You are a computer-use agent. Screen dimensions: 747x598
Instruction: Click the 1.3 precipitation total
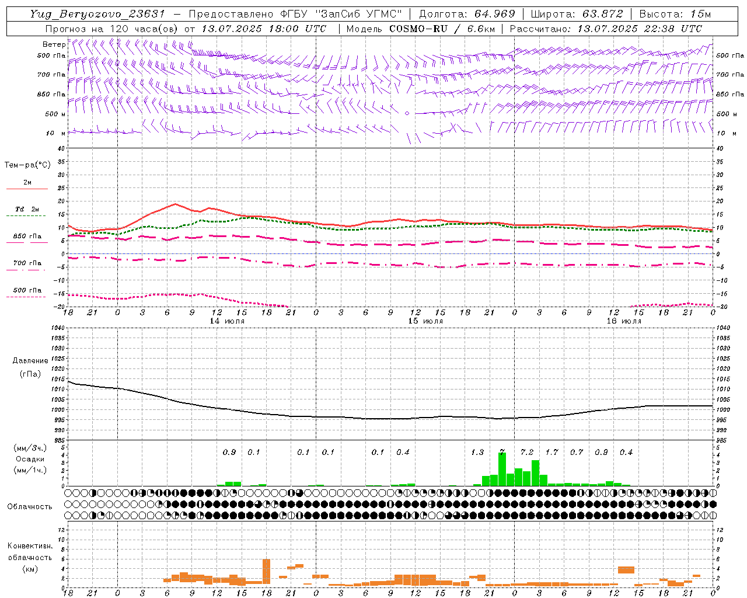(477, 453)
